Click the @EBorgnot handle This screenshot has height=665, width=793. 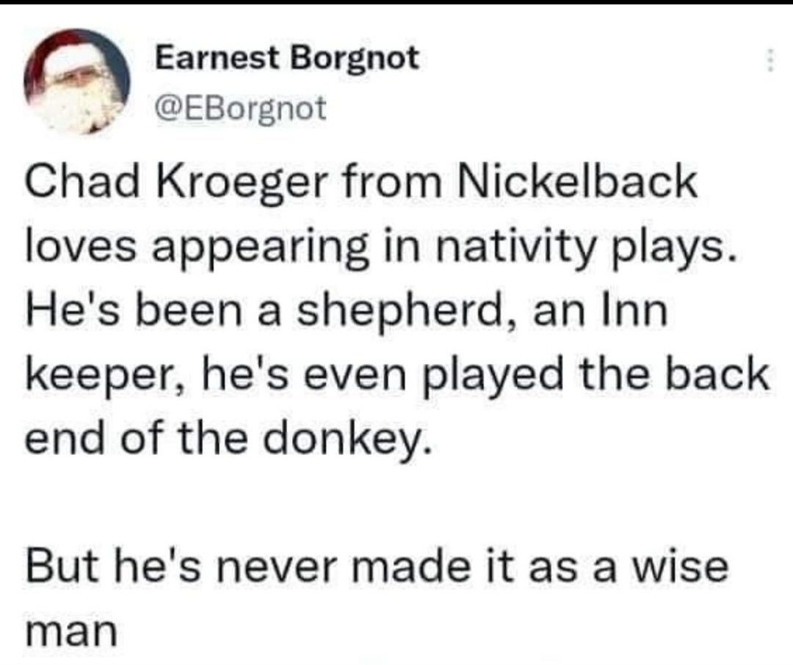(x=239, y=109)
